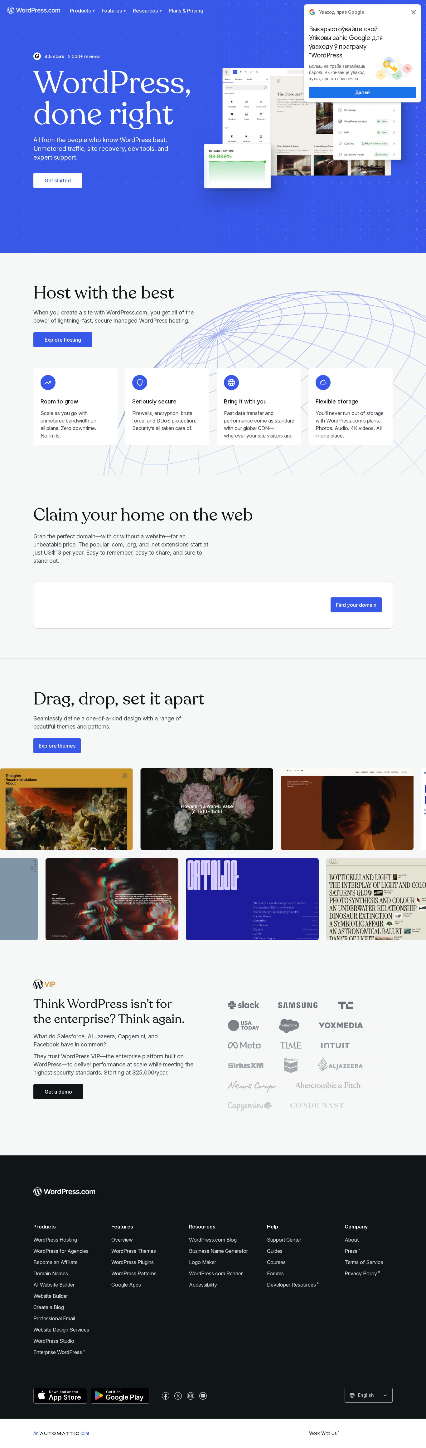Open the Instagram icon in footer
The height and width of the screenshot is (1448, 426).
point(191,1396)
